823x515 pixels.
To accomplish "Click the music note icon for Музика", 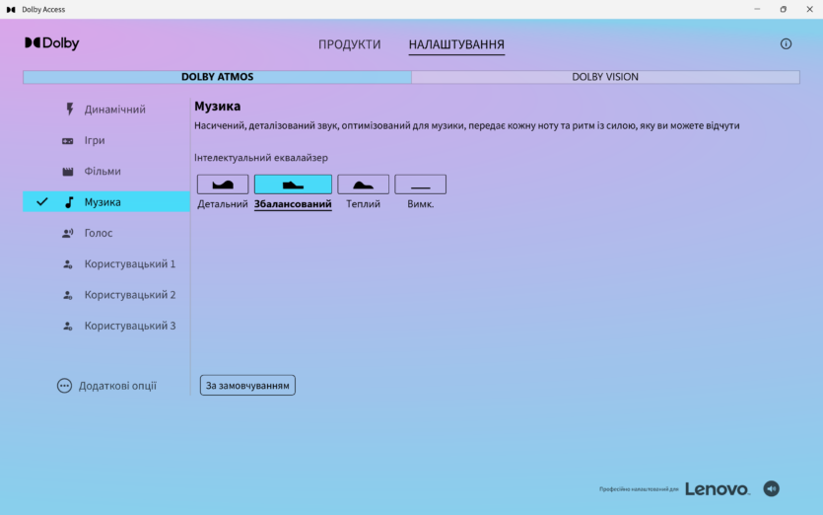I will click(69, 202).
